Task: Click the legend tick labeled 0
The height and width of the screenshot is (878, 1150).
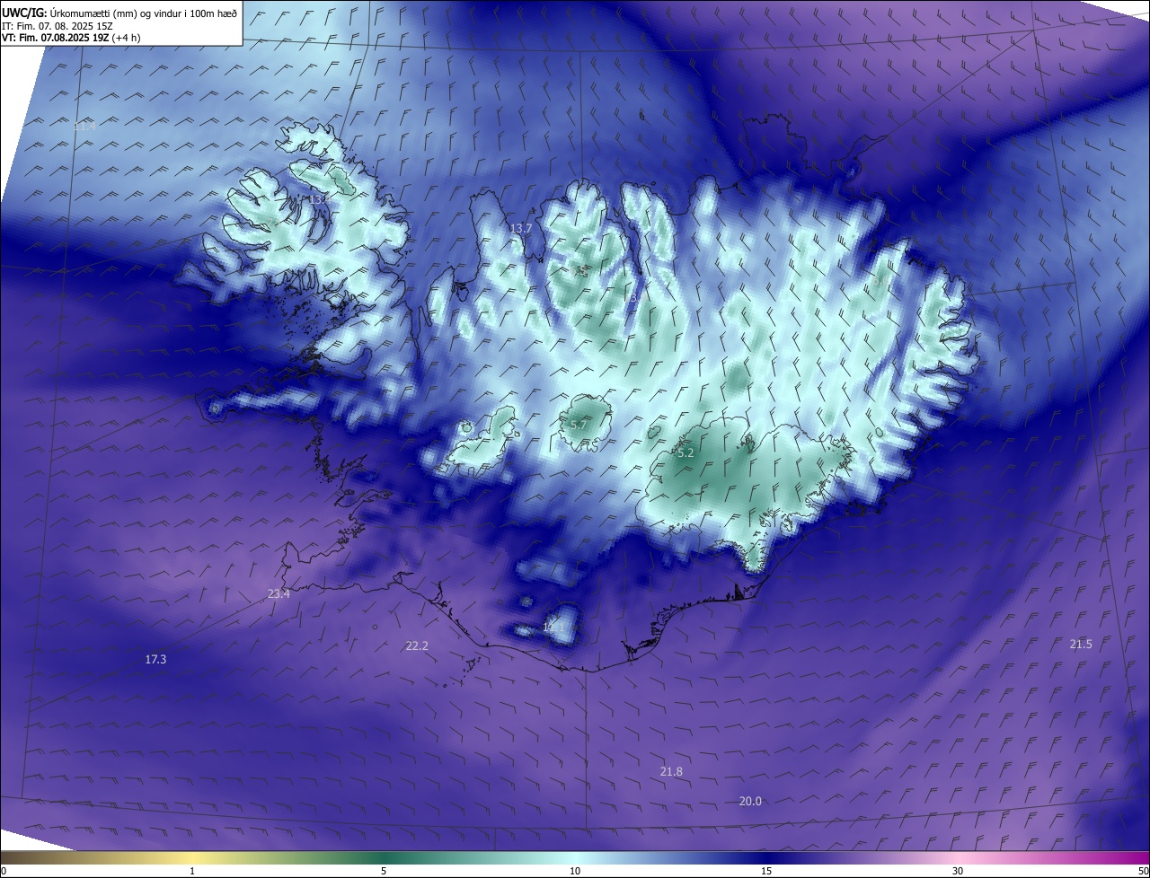Action: (4, 871)
